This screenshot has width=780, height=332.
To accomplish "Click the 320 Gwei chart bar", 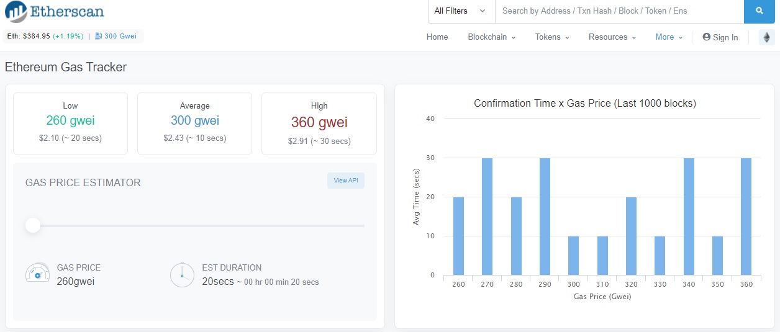I will (x=631, y=236).
